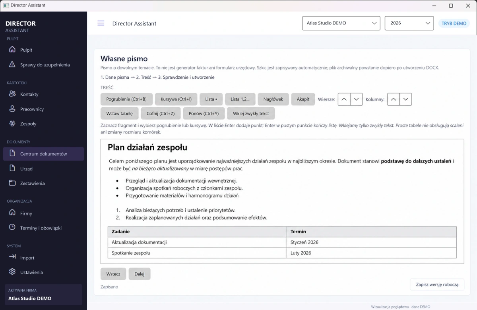Viewport: 477px width, 310px height.
Task: Open the Pulpit home icon
Action: coord(12,50)
